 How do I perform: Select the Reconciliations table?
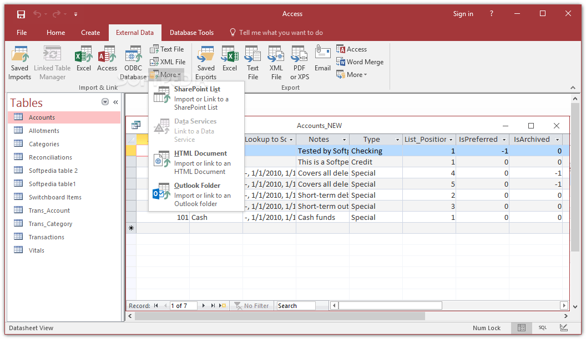tap(64, 157)
